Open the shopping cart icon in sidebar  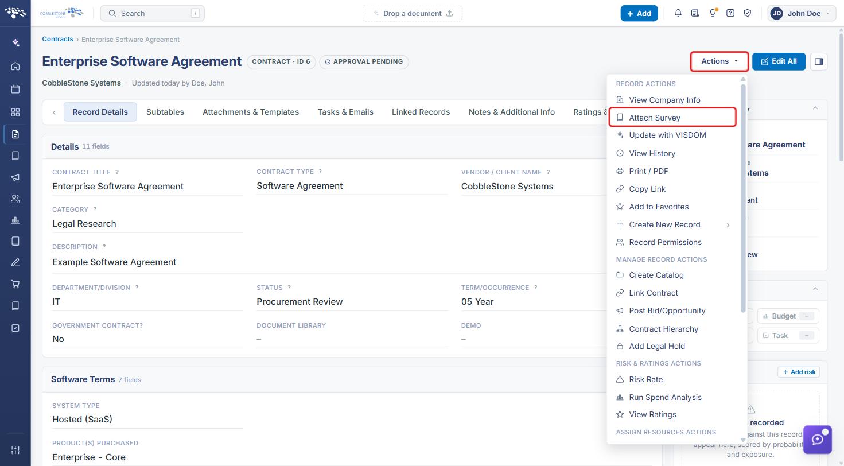pyautogui.click(x=15, y=284)
